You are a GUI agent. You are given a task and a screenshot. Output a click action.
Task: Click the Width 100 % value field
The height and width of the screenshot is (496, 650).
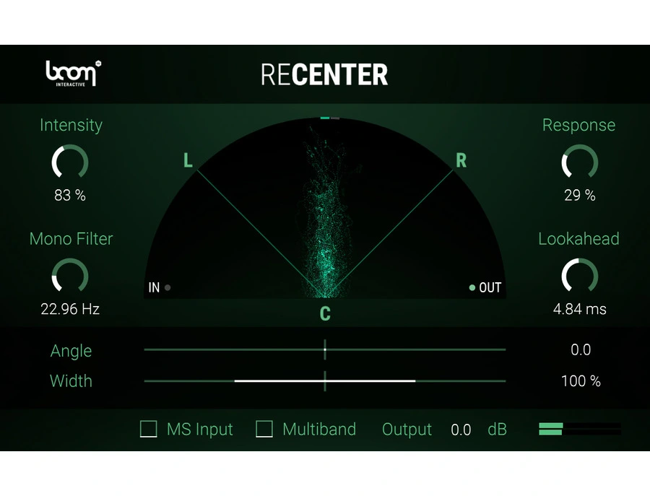tap(581, 380)
